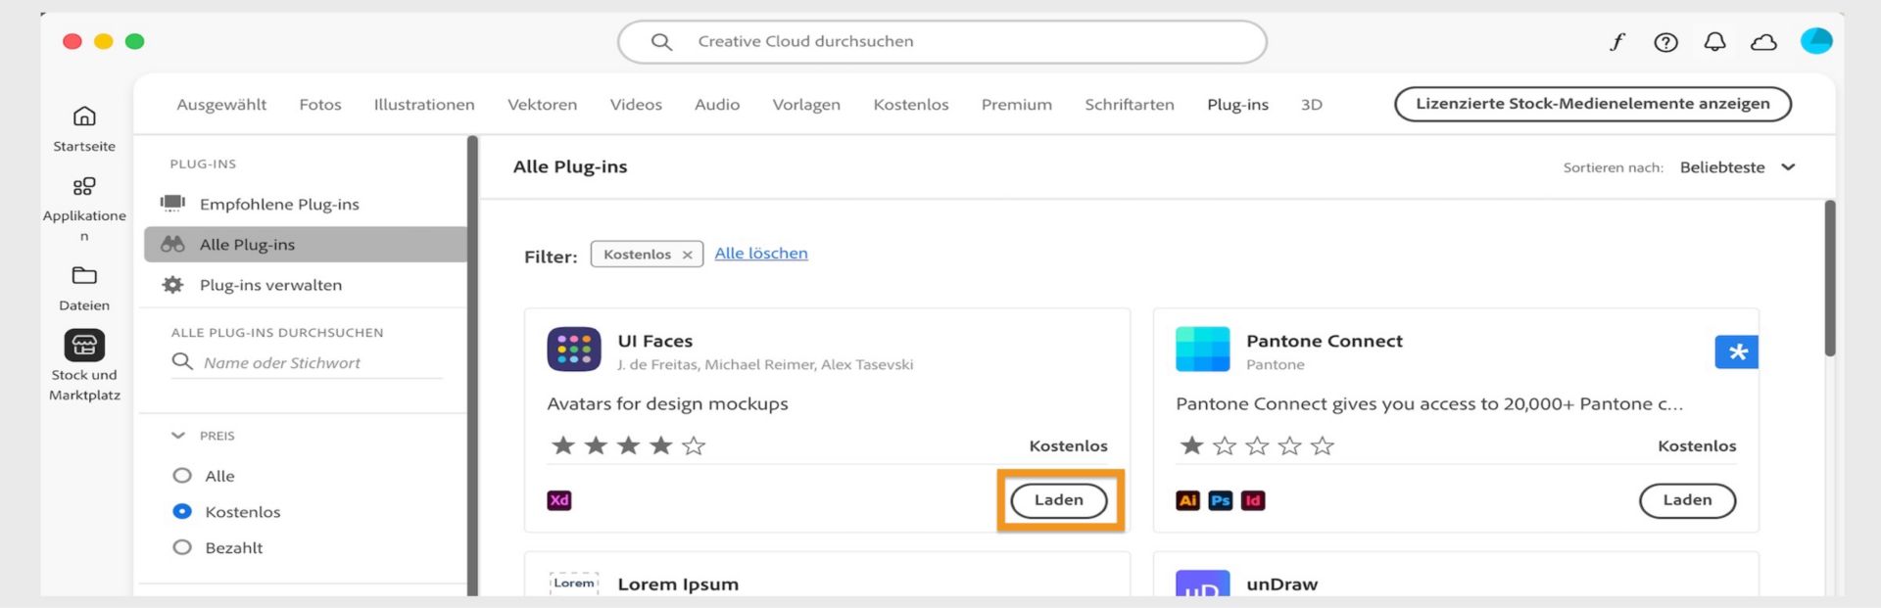Screen dimensions: 1881x608
Task: Switch to the 3D tab
Action: click(x=1312, y=105)
